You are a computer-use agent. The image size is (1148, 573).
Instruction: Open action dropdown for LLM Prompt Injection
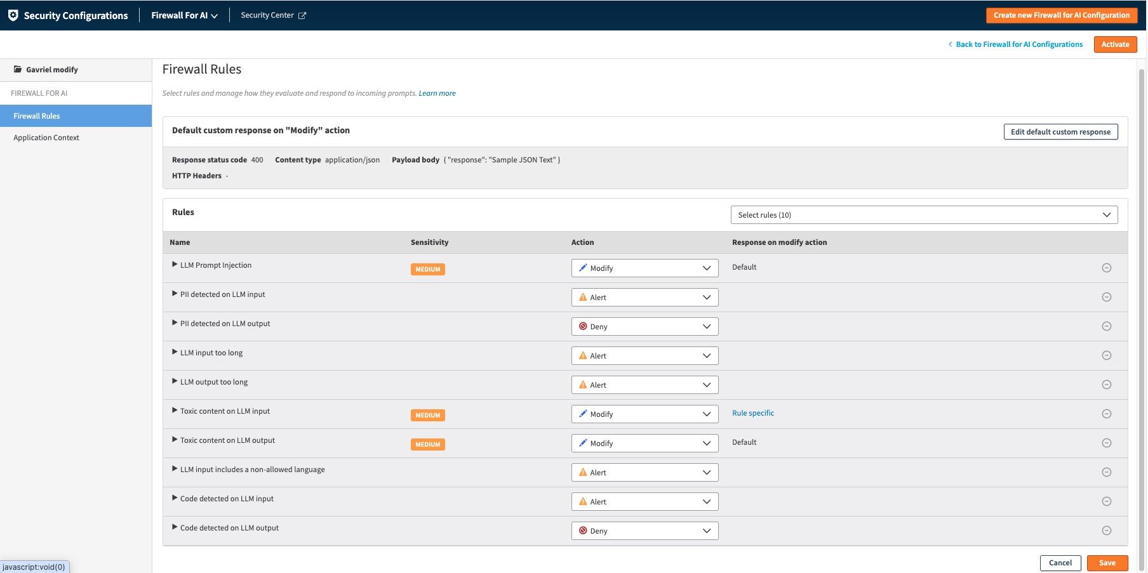(644, 268)
